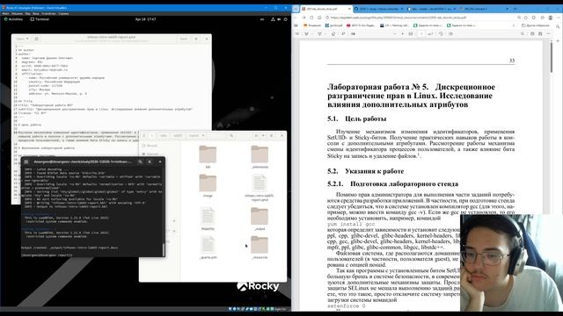Select the _output folder in Files
Image resolution: width=563 pixels, height=316 pixels.
tap(260, 219)
